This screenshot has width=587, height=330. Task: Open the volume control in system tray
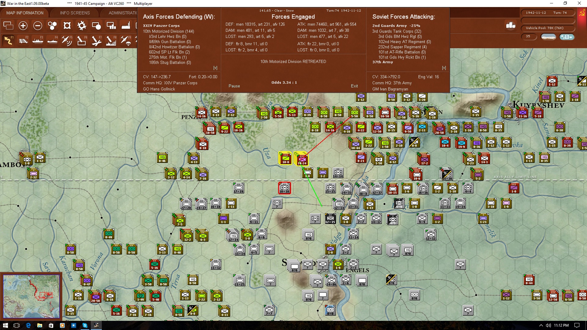[548, 325]
